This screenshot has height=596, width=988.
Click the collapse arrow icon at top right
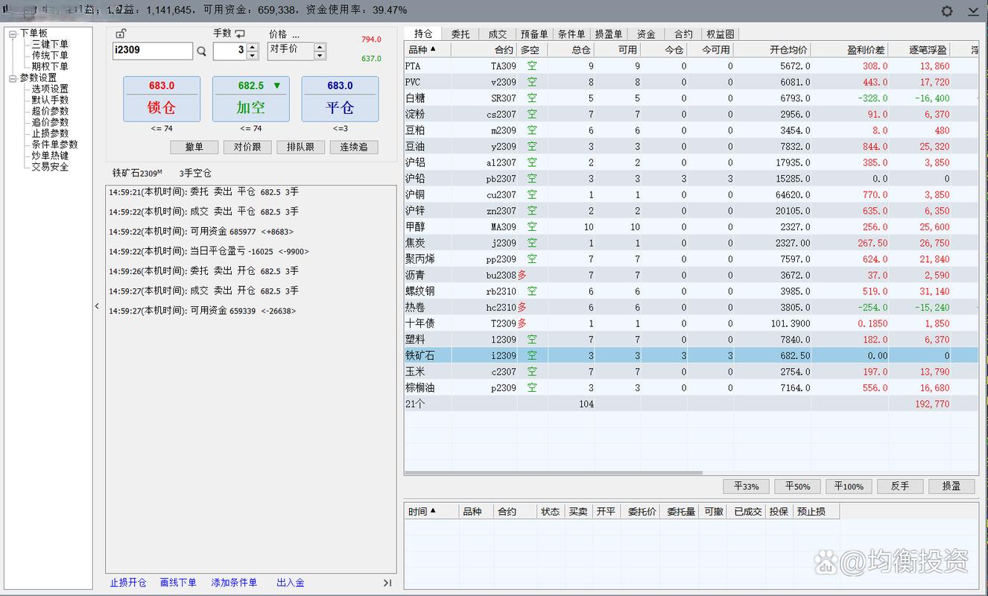(973, 11)
